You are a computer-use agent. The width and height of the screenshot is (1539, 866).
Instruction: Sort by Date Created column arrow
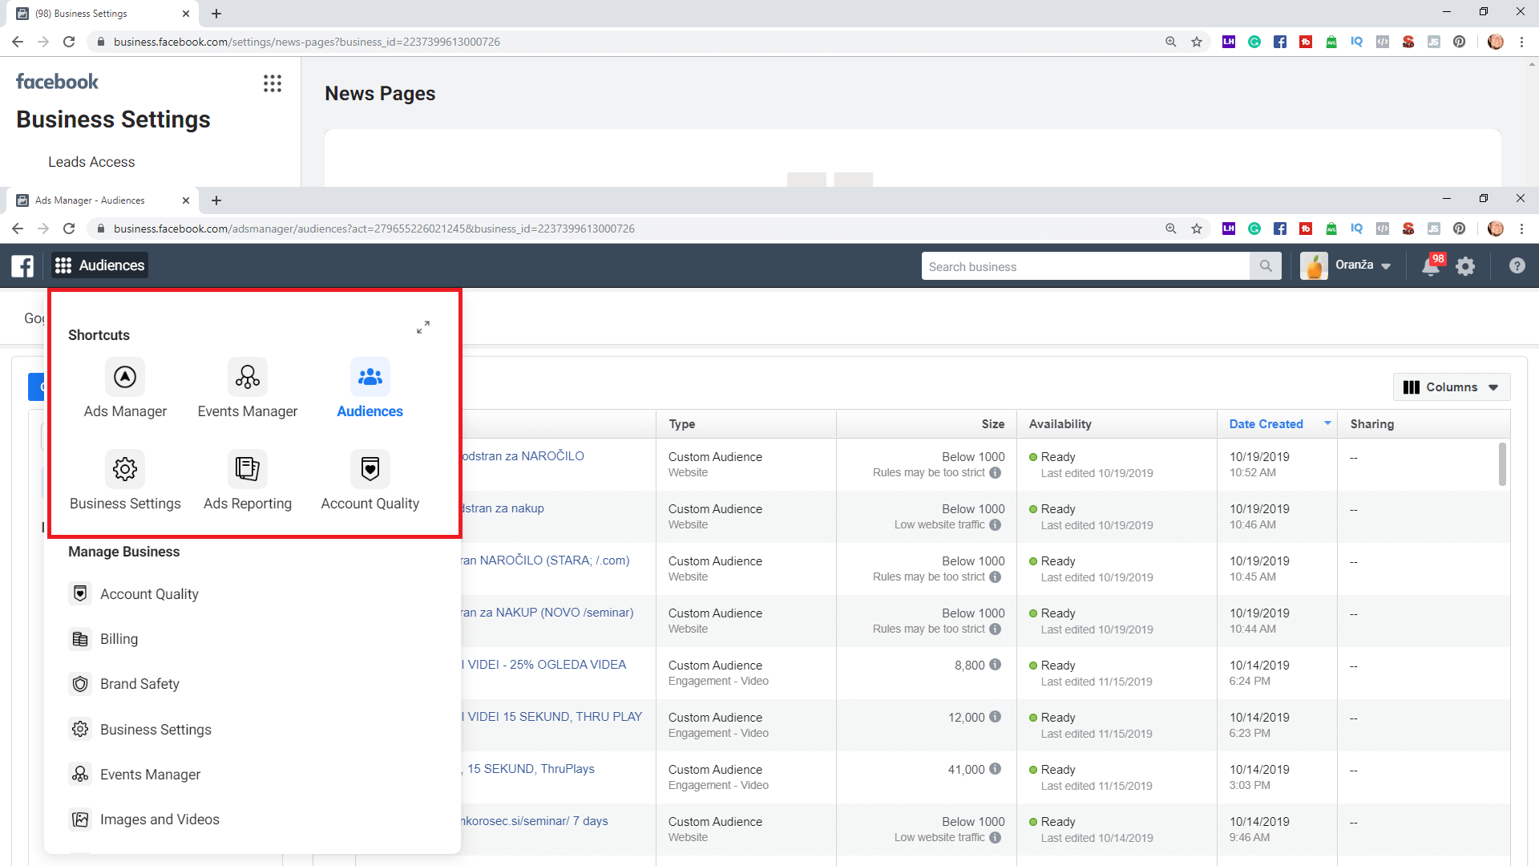(x=1327, y=423)
